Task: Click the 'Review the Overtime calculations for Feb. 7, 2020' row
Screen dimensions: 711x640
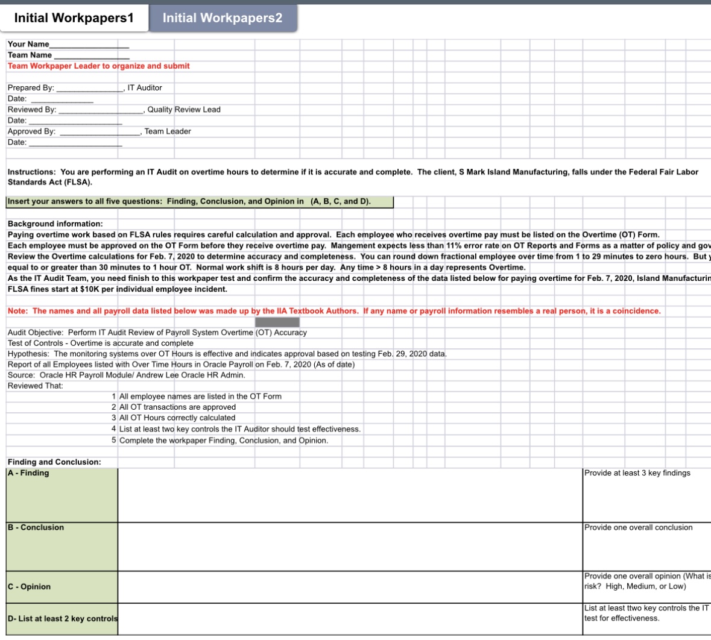Action: tap(358, 256)
